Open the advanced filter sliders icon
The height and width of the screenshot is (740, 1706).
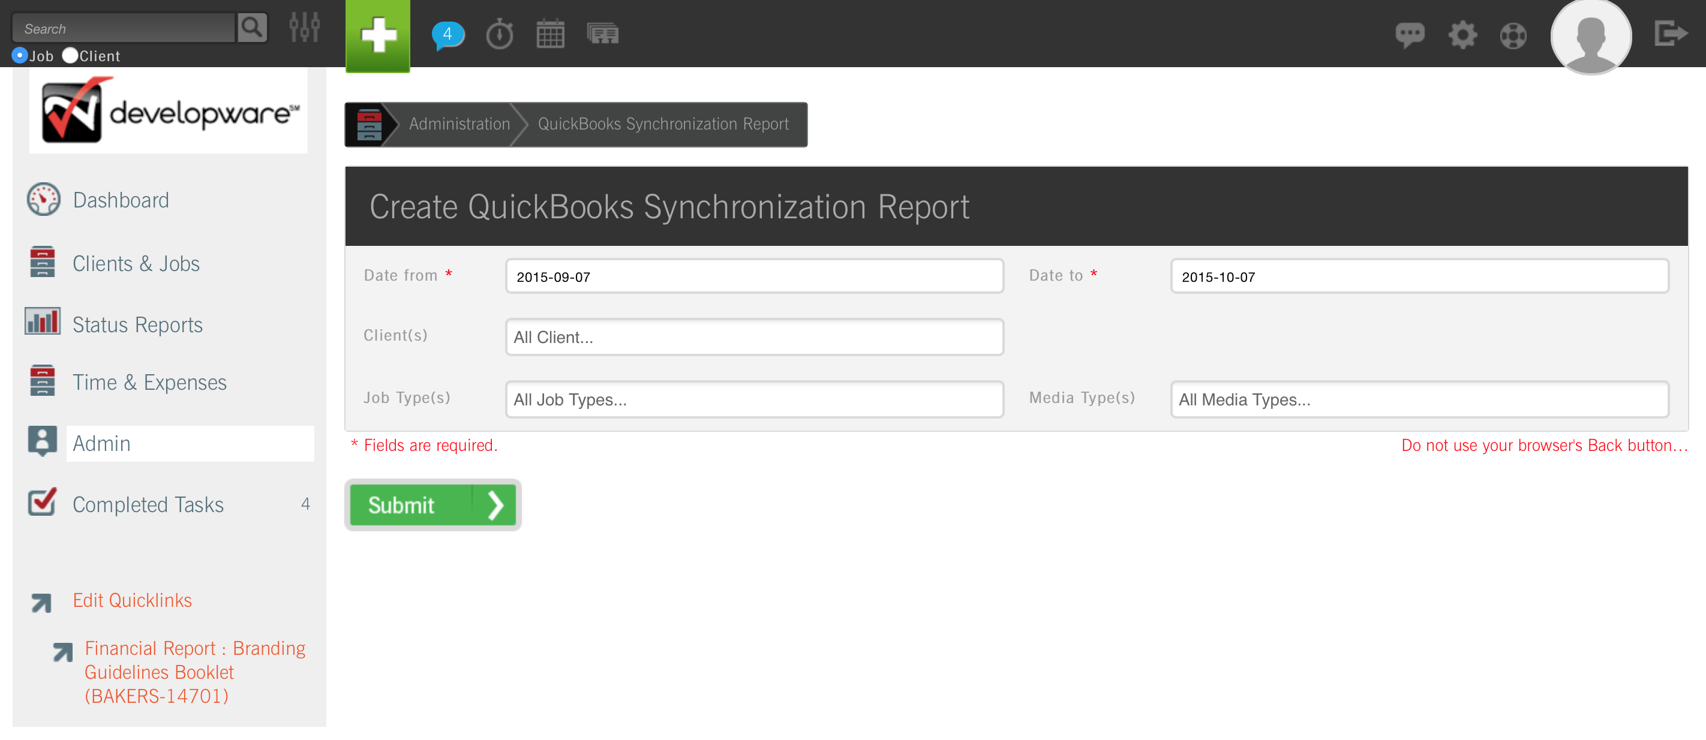pos(305,28)
